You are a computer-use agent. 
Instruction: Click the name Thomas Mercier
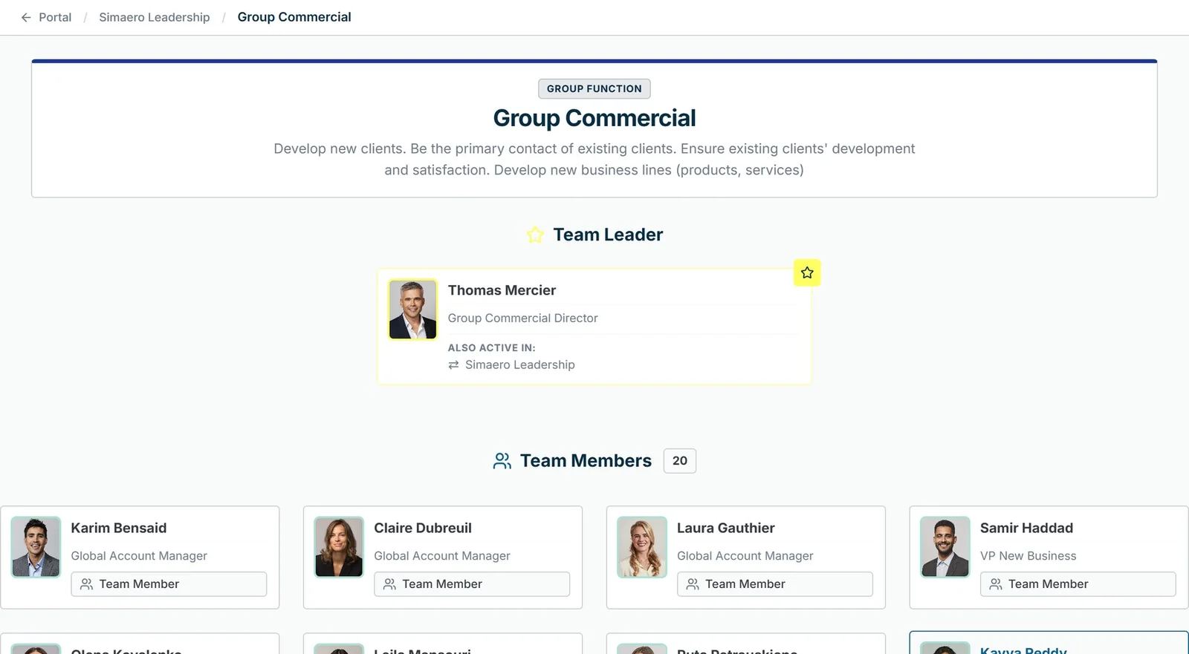point(502,290)
